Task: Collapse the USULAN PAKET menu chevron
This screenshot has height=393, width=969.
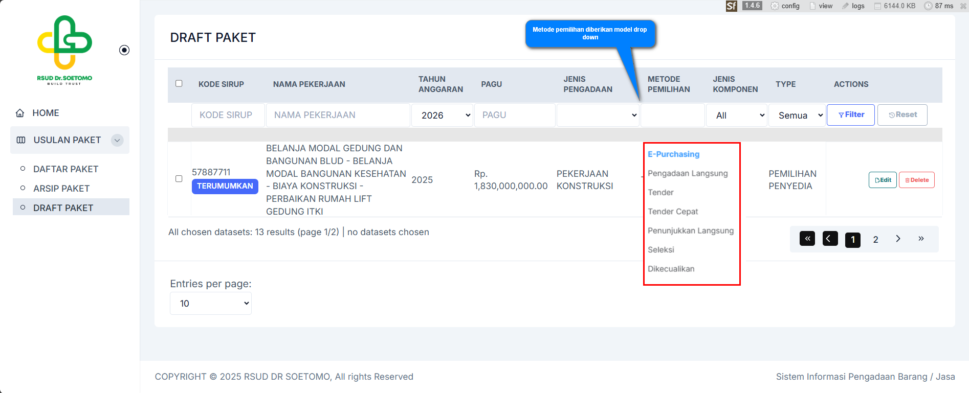Action: click(117, 140)
